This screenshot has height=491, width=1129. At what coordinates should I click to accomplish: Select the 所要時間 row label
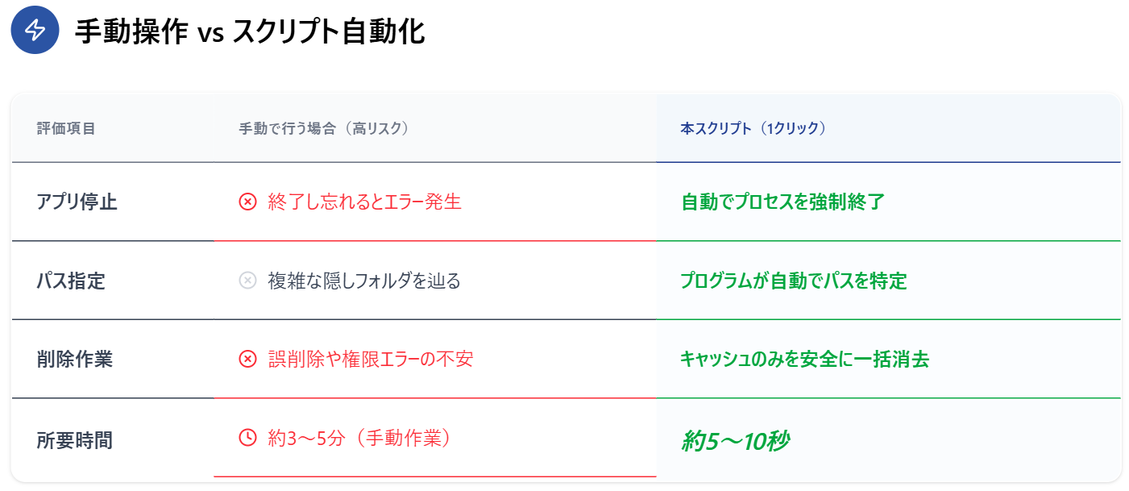(x=75, y=440)
